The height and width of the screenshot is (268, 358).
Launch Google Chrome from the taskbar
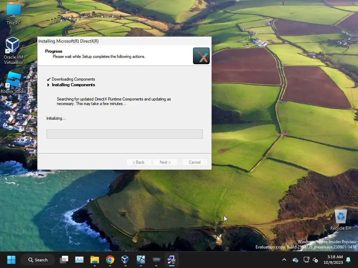click(x=110, y=260)
